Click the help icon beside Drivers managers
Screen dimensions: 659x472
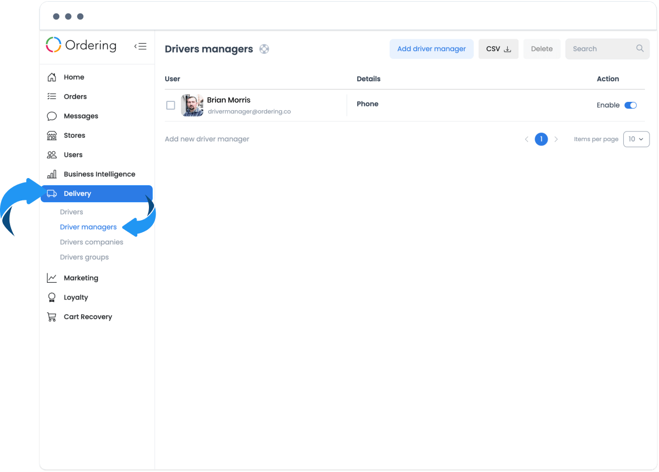(x=264, y=49)
